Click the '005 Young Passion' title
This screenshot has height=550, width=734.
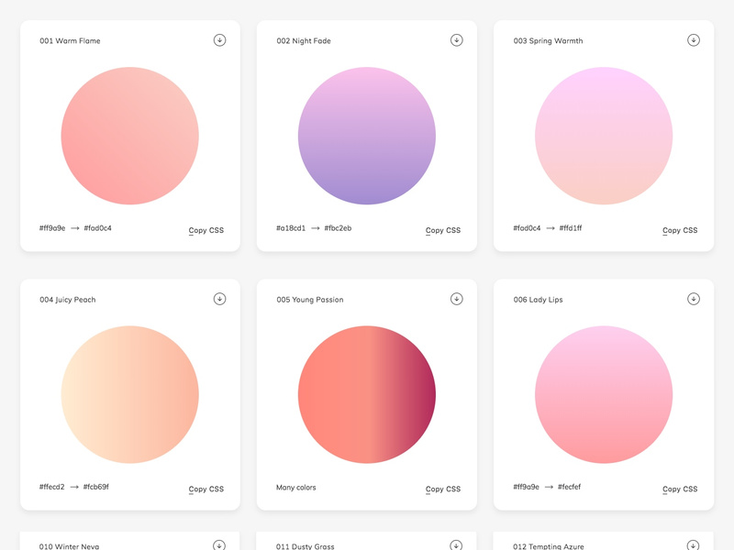310,300
